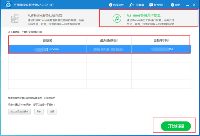Click 选择 select button
Image resolution: width=200 pixels, height=136 pixels.
coord(52,112)
